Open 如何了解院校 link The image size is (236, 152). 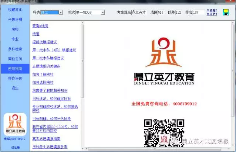pyautogui.click(x=43, y=75)
